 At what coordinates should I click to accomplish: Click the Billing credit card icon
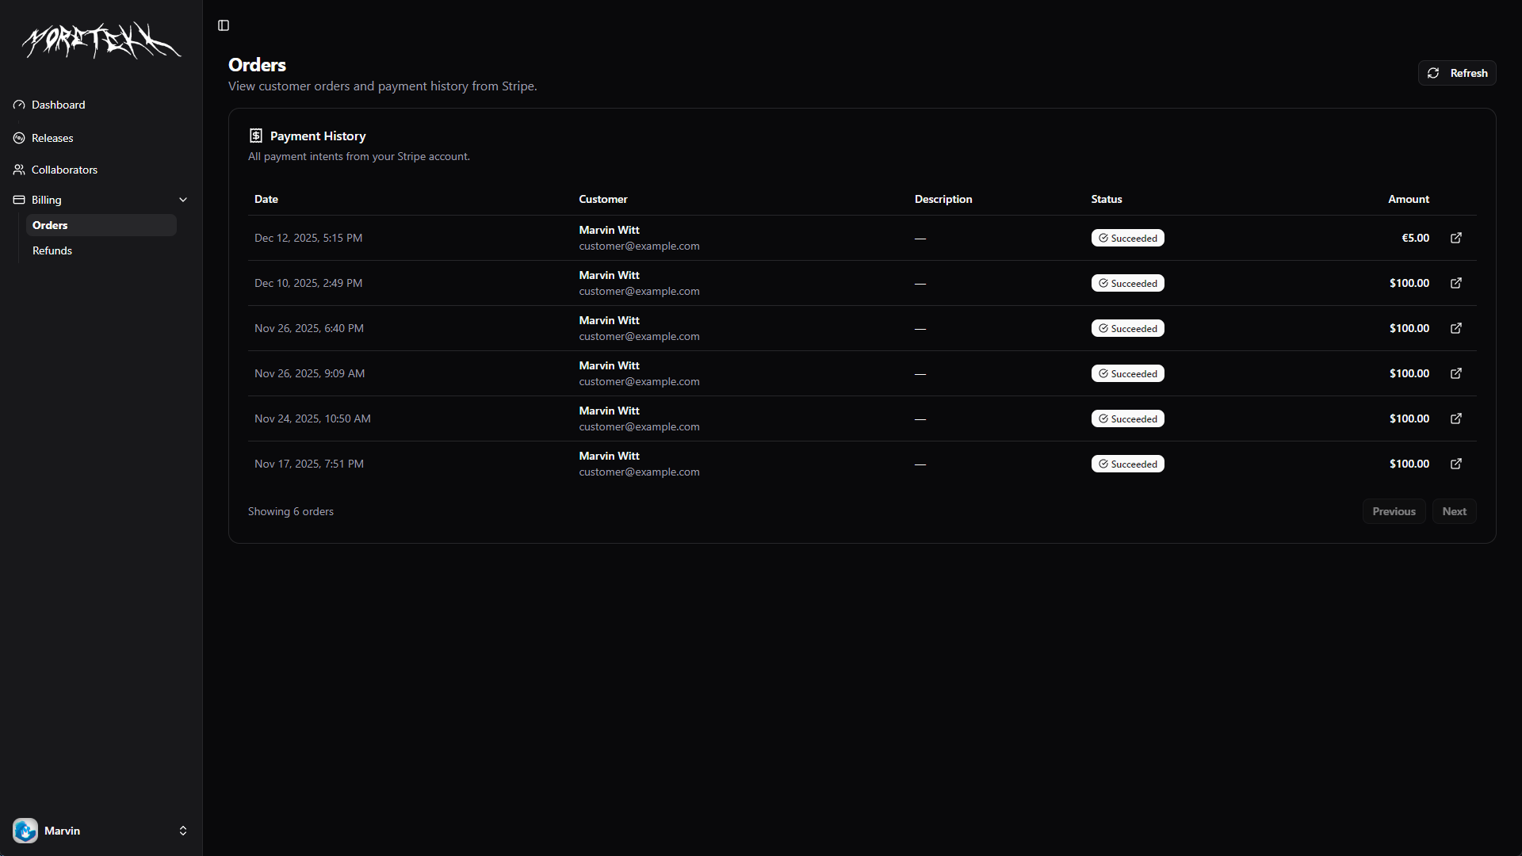19,200
